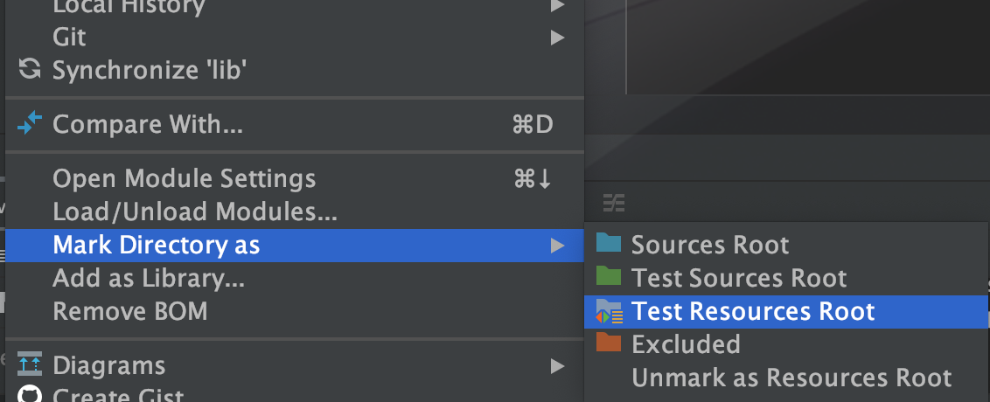Mark directory as Excluded
Screen dimensions: 990x402
(686, 344)
